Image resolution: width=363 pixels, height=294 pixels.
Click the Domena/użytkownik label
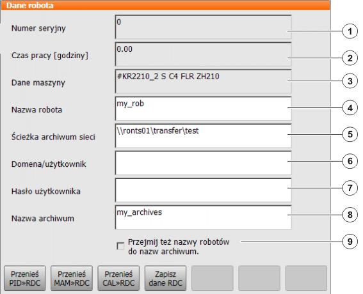click(x=49, y=164)
